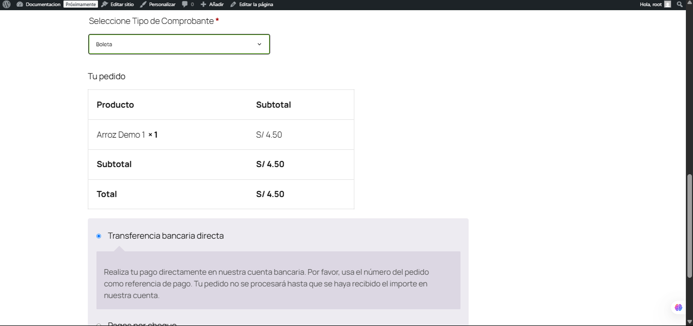693x326 pixels.
Task: Open the WordPress logo menu
Action: tap(7, 4)
